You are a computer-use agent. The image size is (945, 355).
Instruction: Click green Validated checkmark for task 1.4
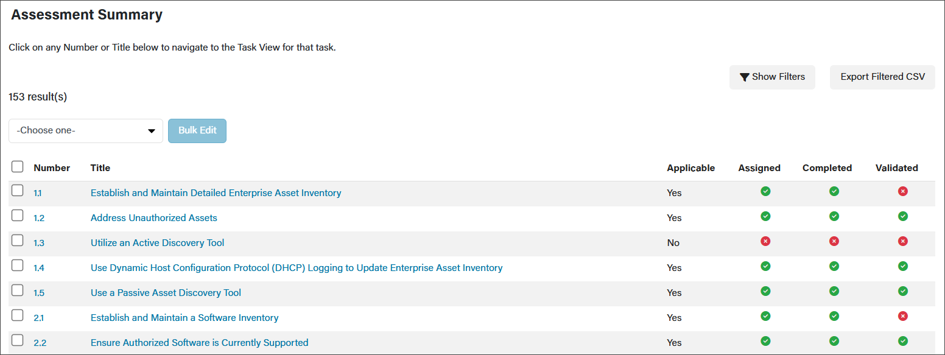pyautogui.click(x=903, y=266)
